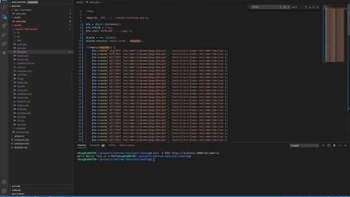Switch to the Output tab

coord(112,146)
